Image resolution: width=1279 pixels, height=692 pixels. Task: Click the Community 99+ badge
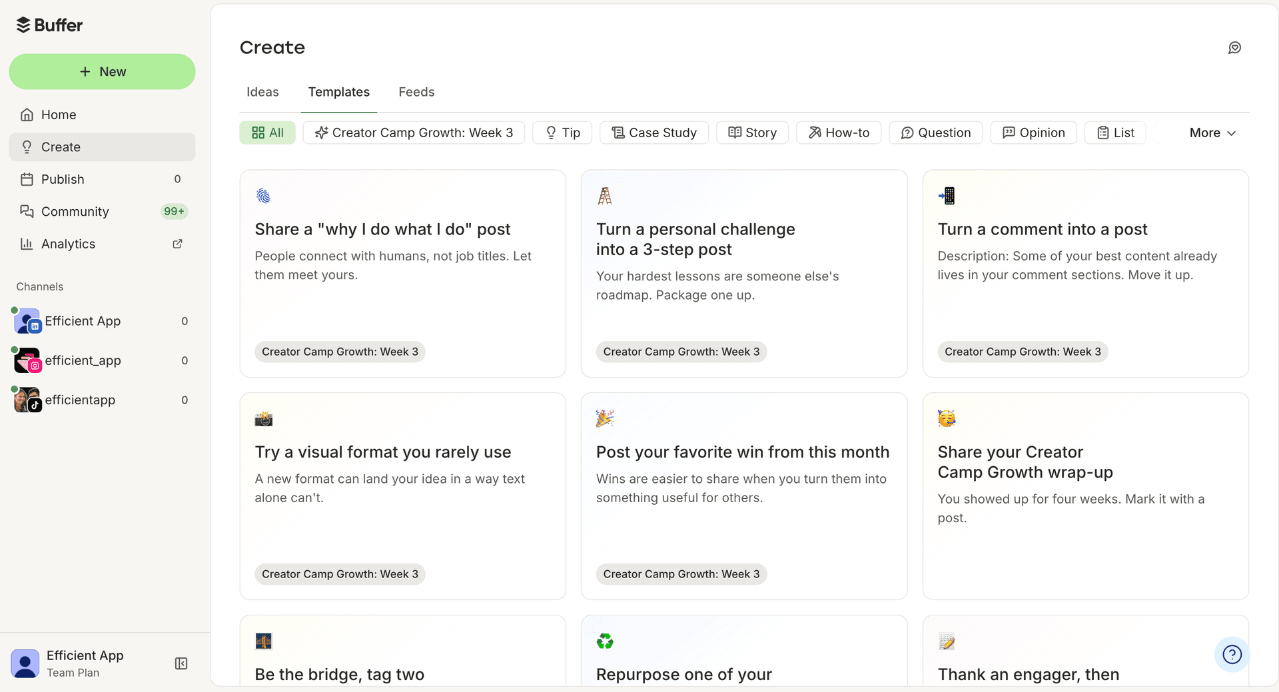[x=175, y=211]
